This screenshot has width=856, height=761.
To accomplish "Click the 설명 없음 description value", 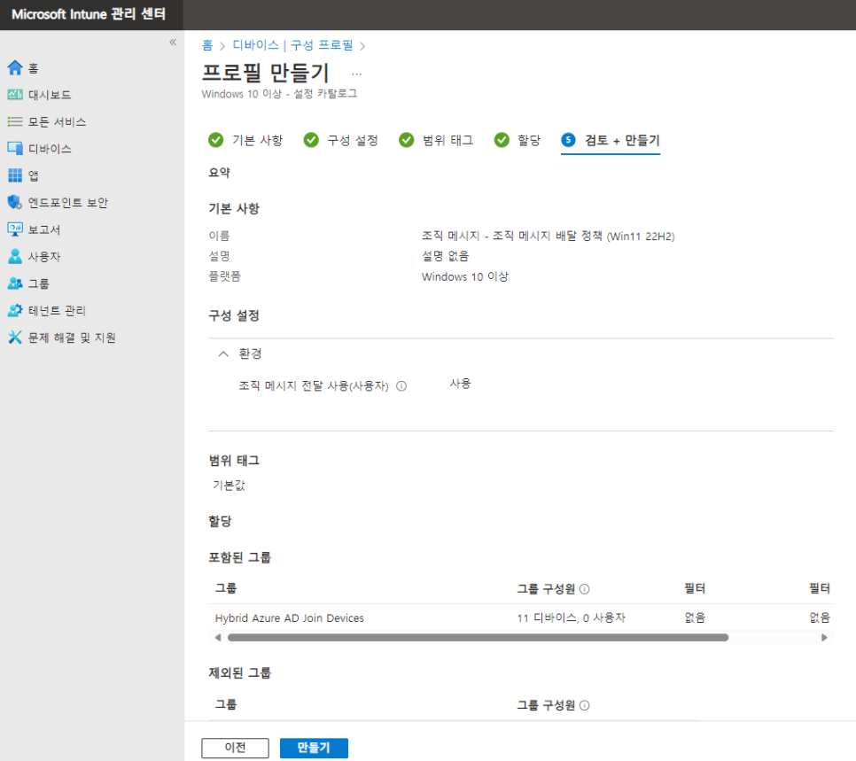I will [x=445, y=256].
